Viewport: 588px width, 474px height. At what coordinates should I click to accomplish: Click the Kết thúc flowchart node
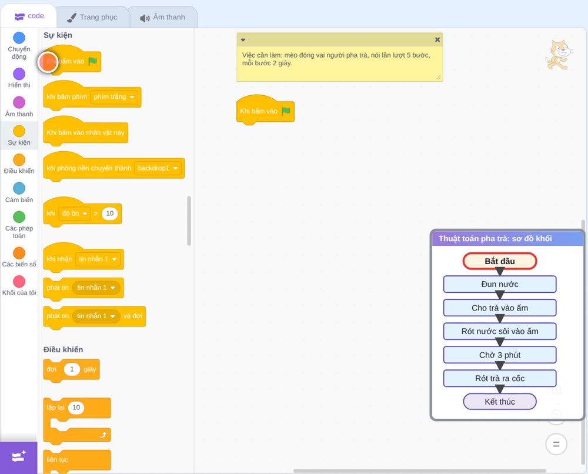click(500, 402)
